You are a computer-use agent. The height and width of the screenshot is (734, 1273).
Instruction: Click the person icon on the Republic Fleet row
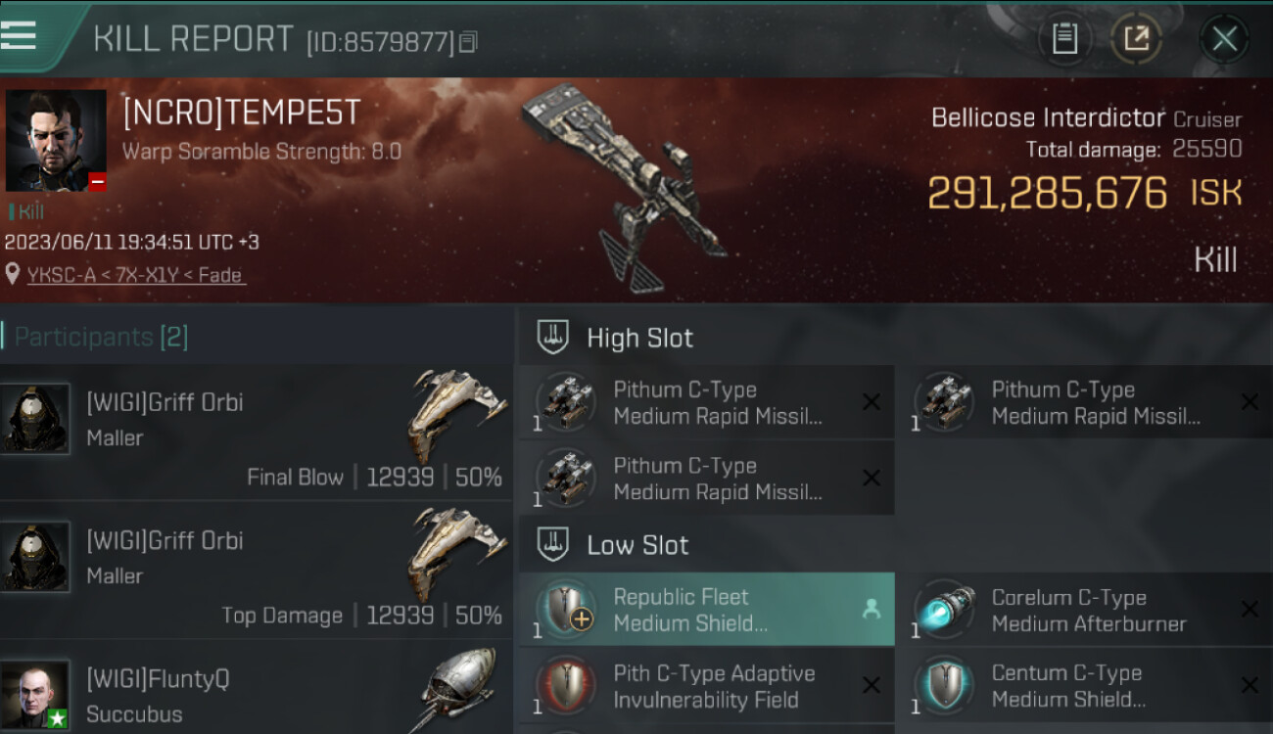(871, 610)
